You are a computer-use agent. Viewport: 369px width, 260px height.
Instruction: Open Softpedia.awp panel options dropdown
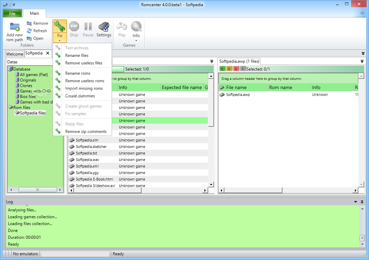tap(362, 61)
